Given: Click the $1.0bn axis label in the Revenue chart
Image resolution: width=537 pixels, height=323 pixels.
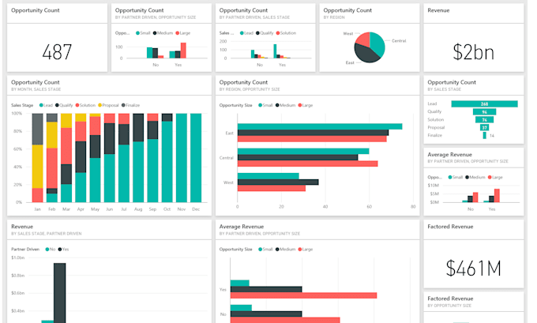Looking at the screenshot, I should (x=18, y=257).
